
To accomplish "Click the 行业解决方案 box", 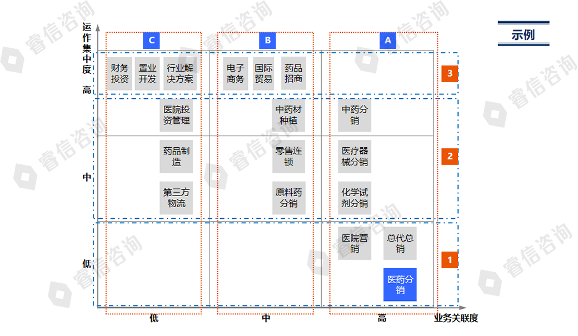I will click(180, 73).
